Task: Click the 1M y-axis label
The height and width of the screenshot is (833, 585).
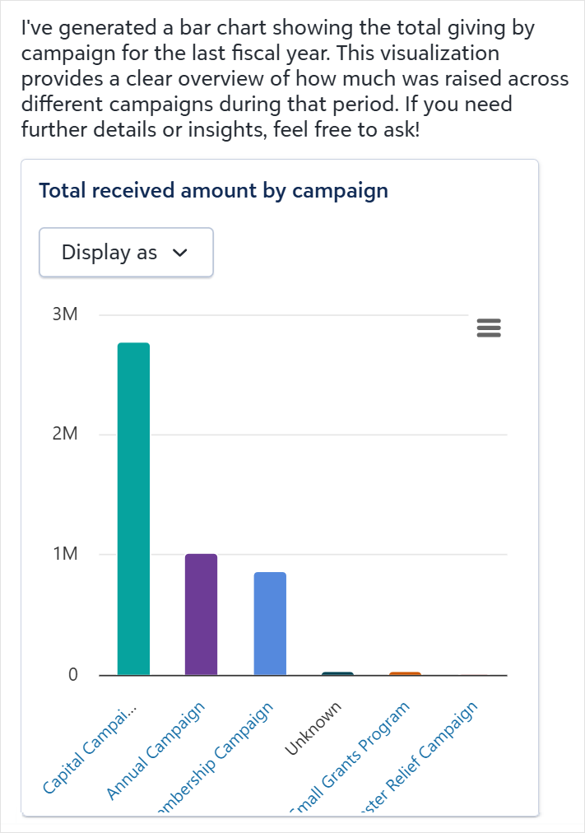Action: [x=66, y=555]
